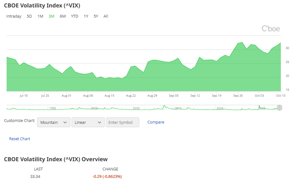Switch chart to 6M range
293x182 pixels.
click(x=63, y=16)
